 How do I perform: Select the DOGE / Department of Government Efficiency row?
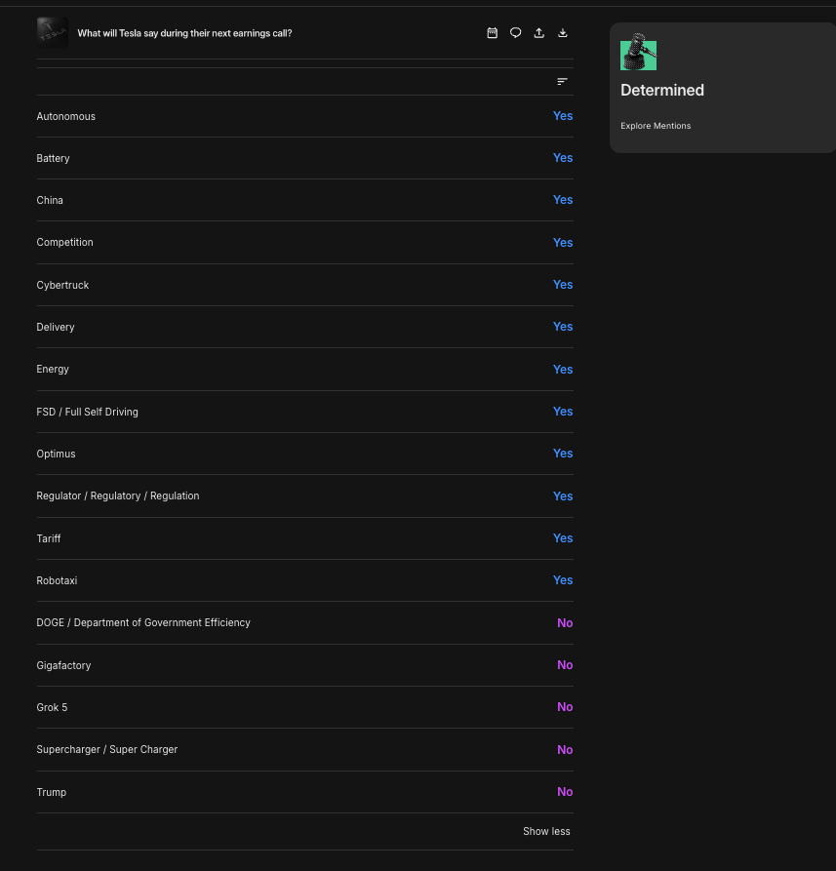point(305,622)
